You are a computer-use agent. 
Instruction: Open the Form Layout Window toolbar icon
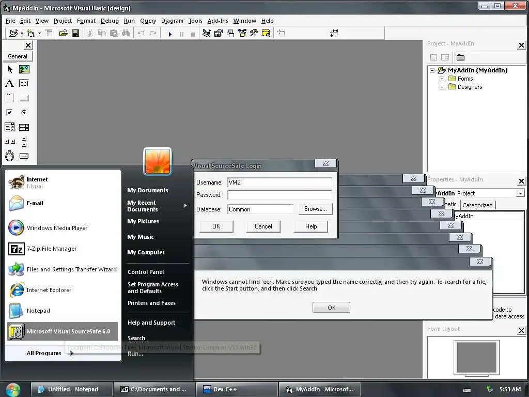230,33
